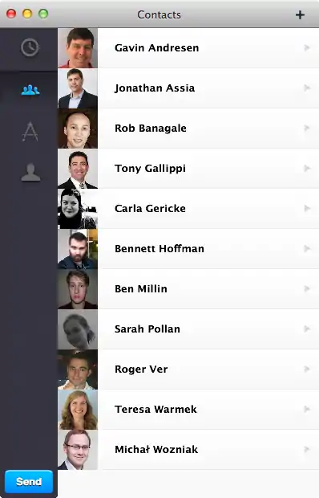Add a new contact with plus icon
The image size is (319, 498).
point(300,14)
